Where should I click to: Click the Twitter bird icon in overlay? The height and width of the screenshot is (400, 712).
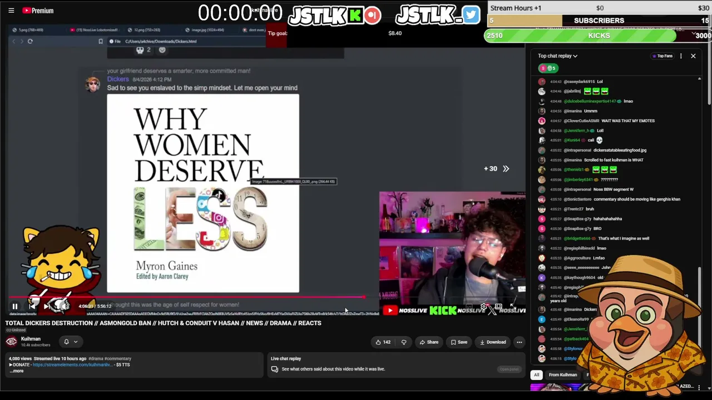pos(471,15)
